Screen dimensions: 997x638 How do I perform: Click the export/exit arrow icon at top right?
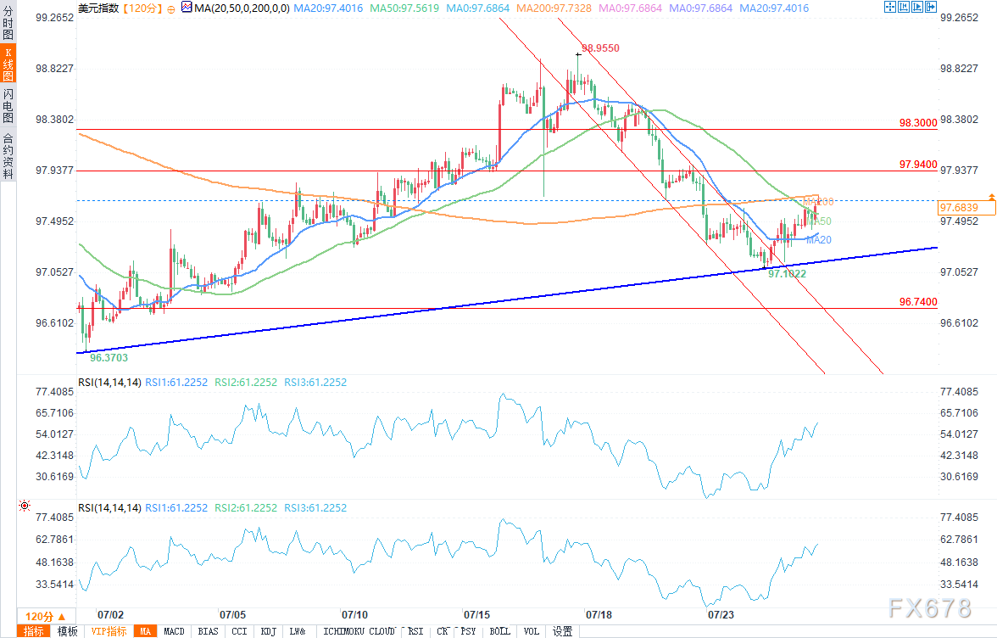930,7
